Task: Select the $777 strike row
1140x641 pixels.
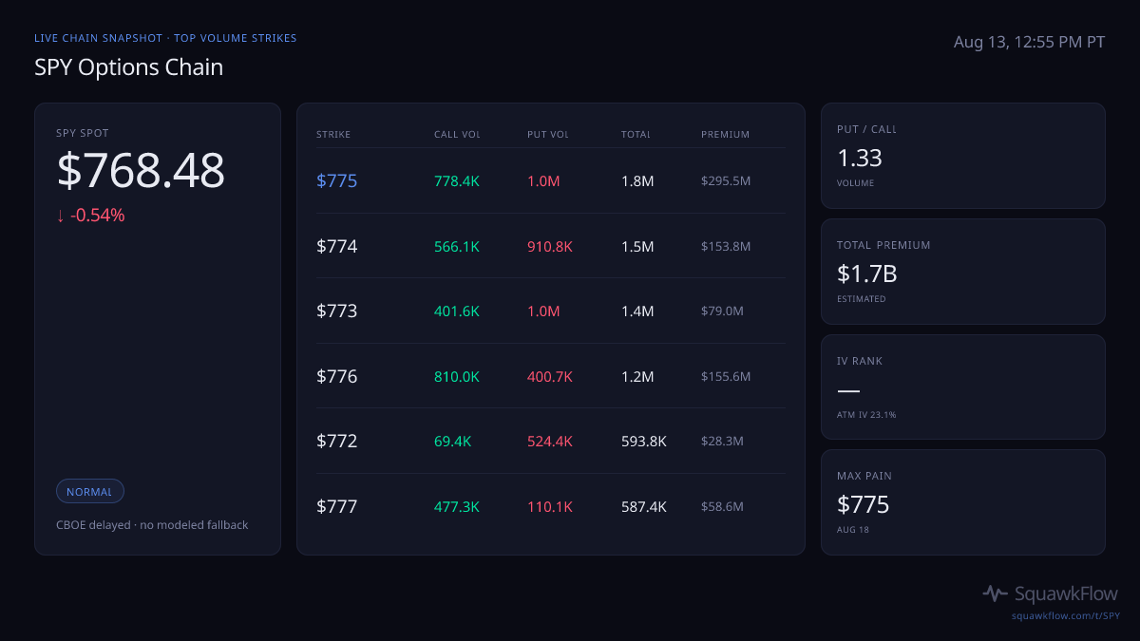Action: tap(551, 506)
